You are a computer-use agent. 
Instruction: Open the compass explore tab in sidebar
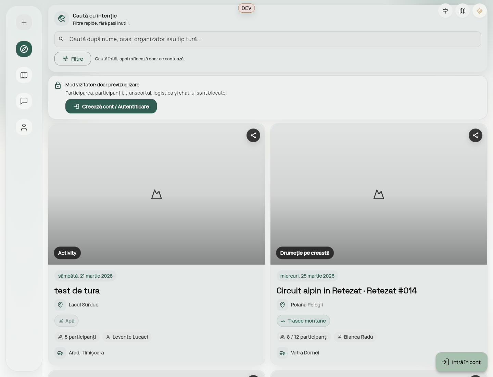coord(24,49)
